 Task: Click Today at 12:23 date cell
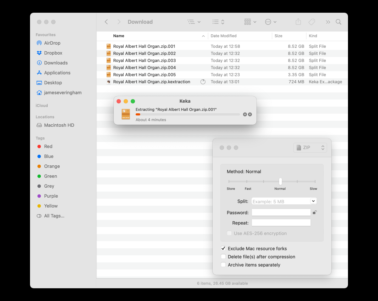[x=225, y=75]
